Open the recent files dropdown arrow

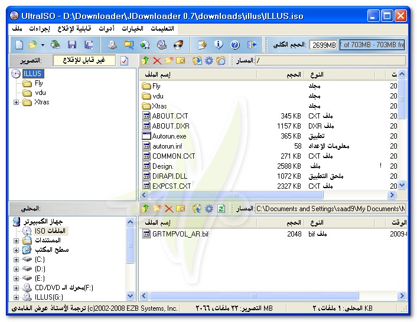coord(43,45)
